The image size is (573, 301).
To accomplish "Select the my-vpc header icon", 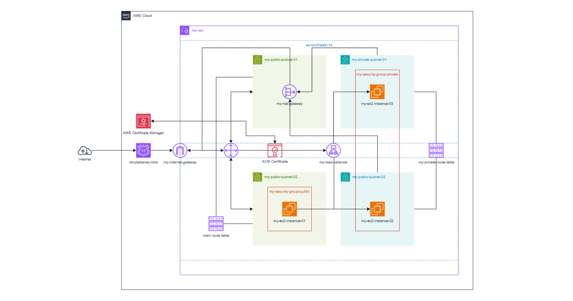I will [x=184, y=30].
